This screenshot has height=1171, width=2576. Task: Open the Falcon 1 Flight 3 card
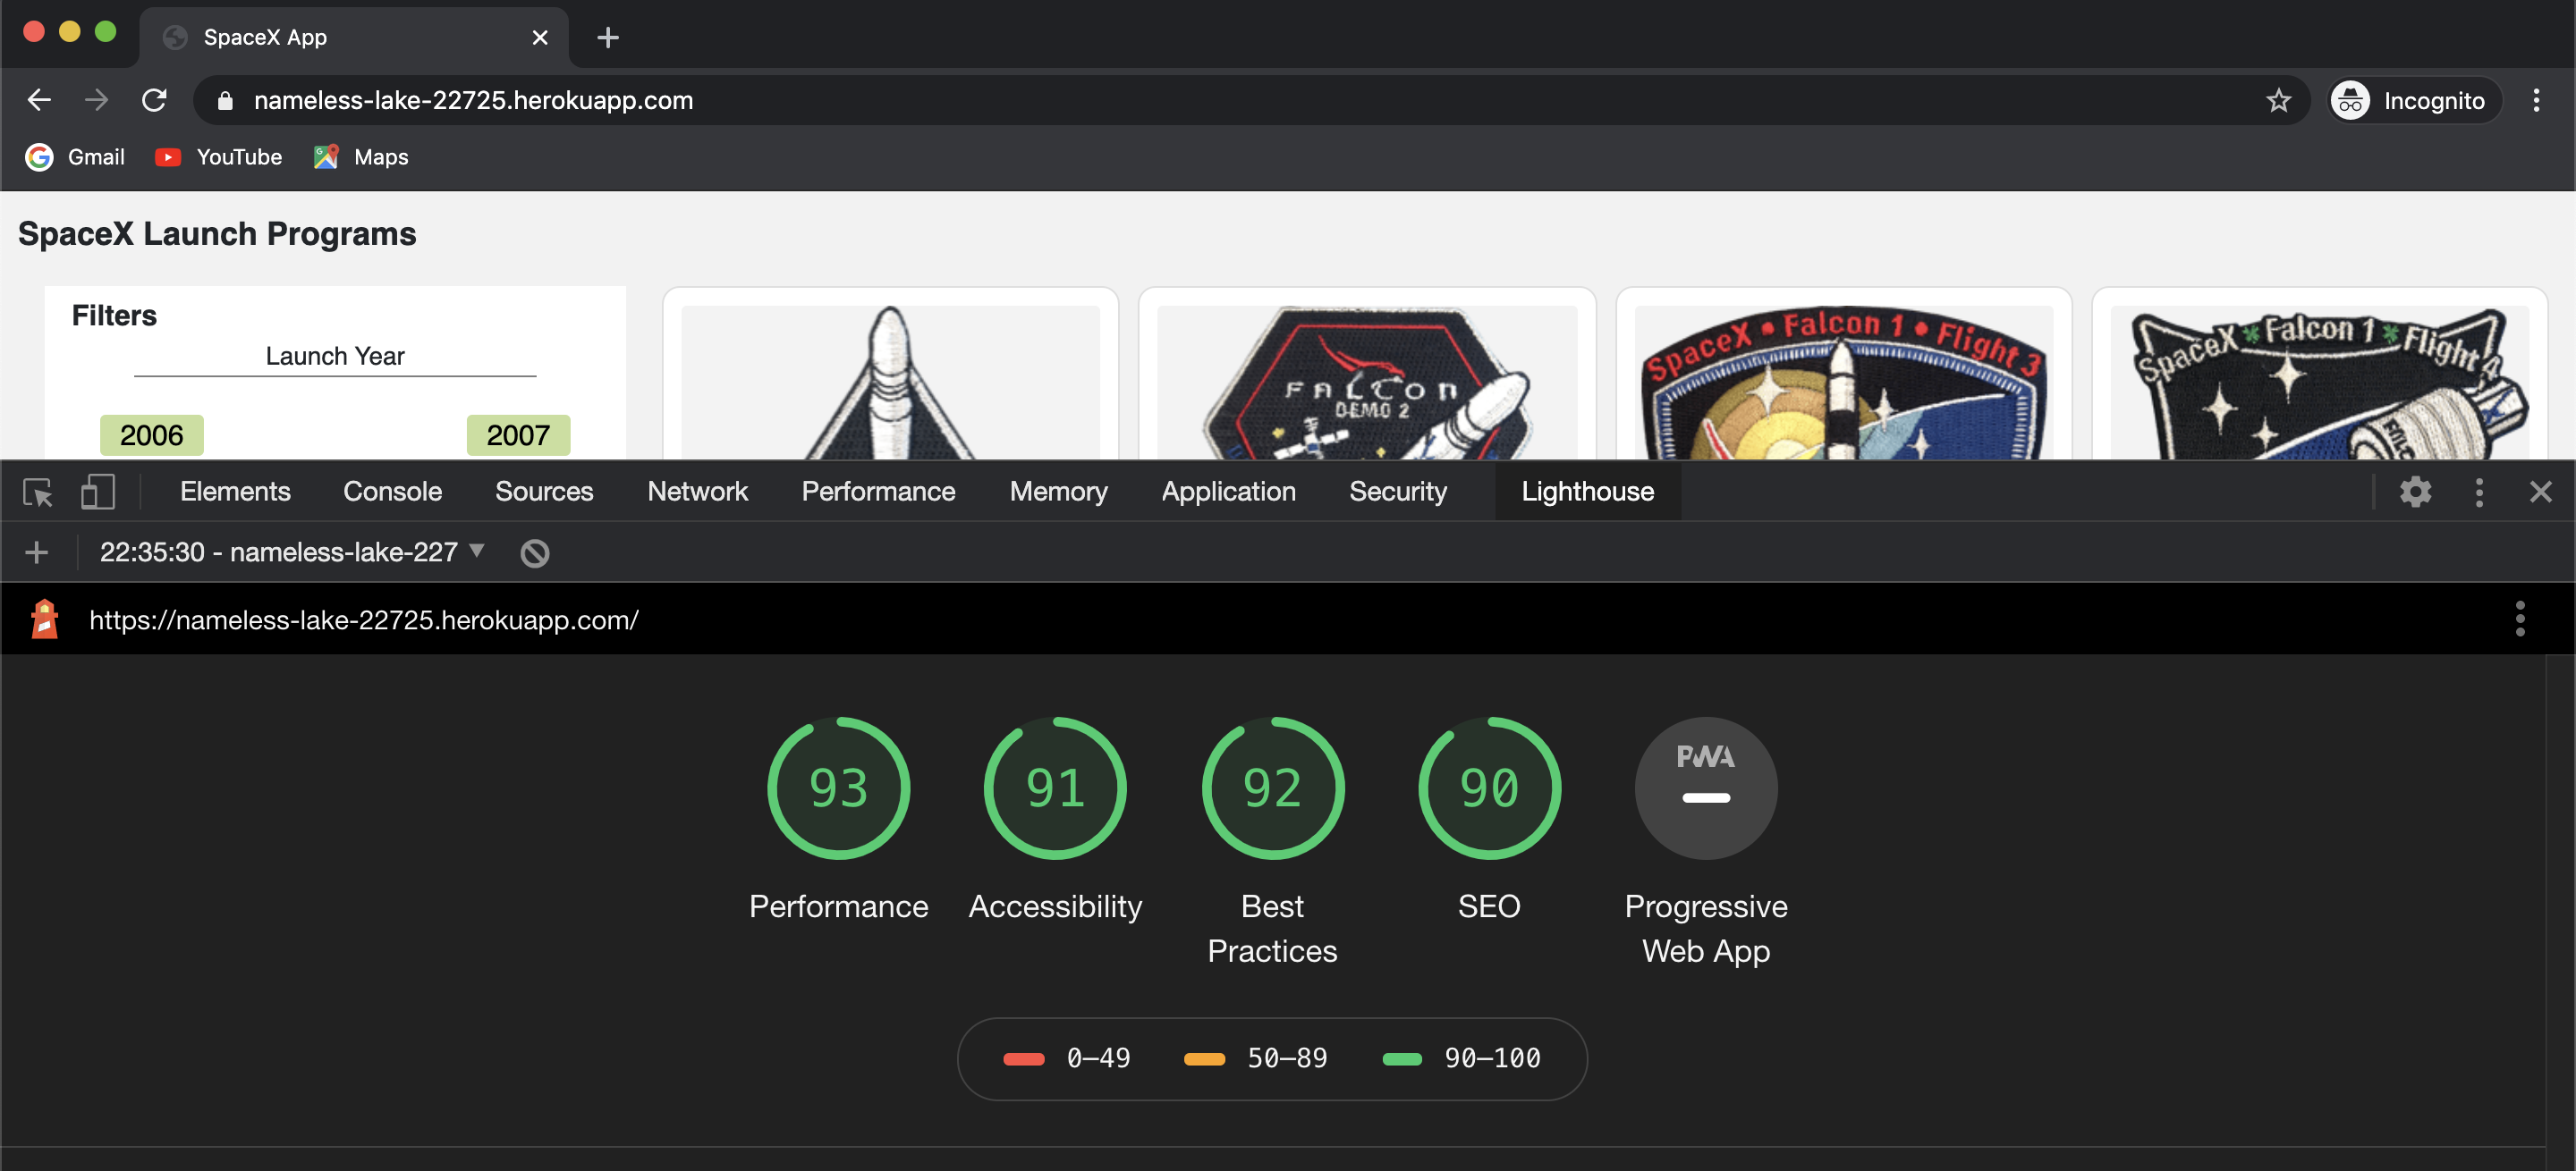[1843, 375]
